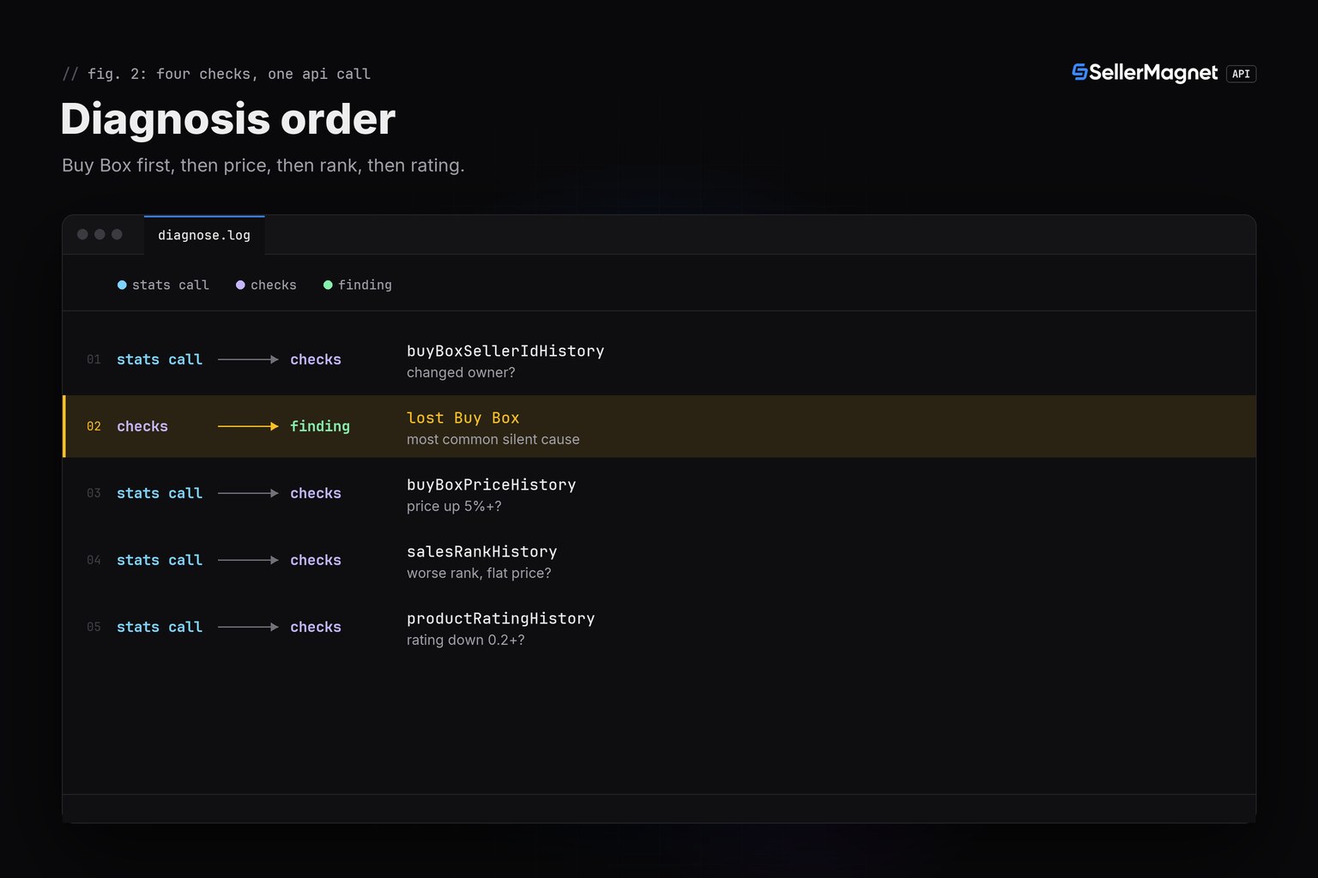Screen dimensions: 1318x878
Task: Click line number 05
Action: pyautogui.click(x=94, y=627)
